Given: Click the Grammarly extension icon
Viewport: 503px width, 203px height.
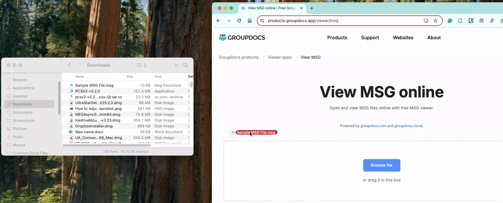Looking at the screenshot, I should click(x=450, y=21).
